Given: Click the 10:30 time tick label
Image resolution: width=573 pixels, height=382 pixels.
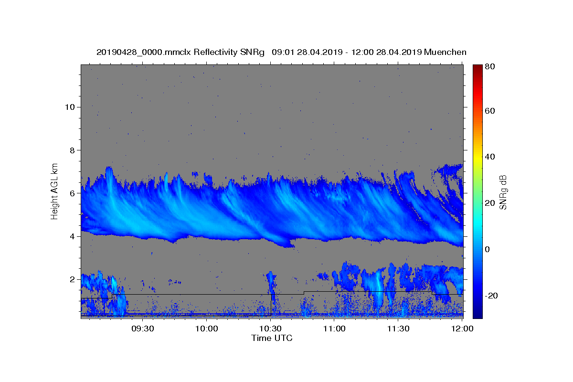Looking at the screenshot, I should tap(270, 329).
